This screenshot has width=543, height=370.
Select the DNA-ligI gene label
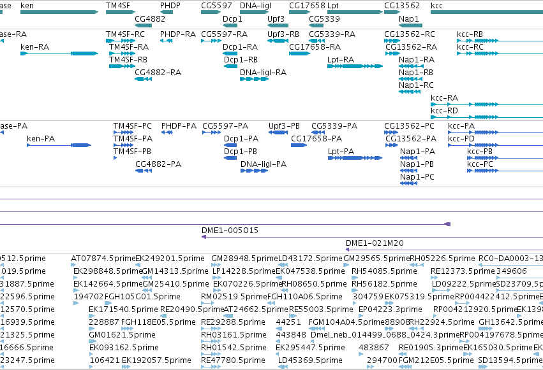tap(256, 6)
